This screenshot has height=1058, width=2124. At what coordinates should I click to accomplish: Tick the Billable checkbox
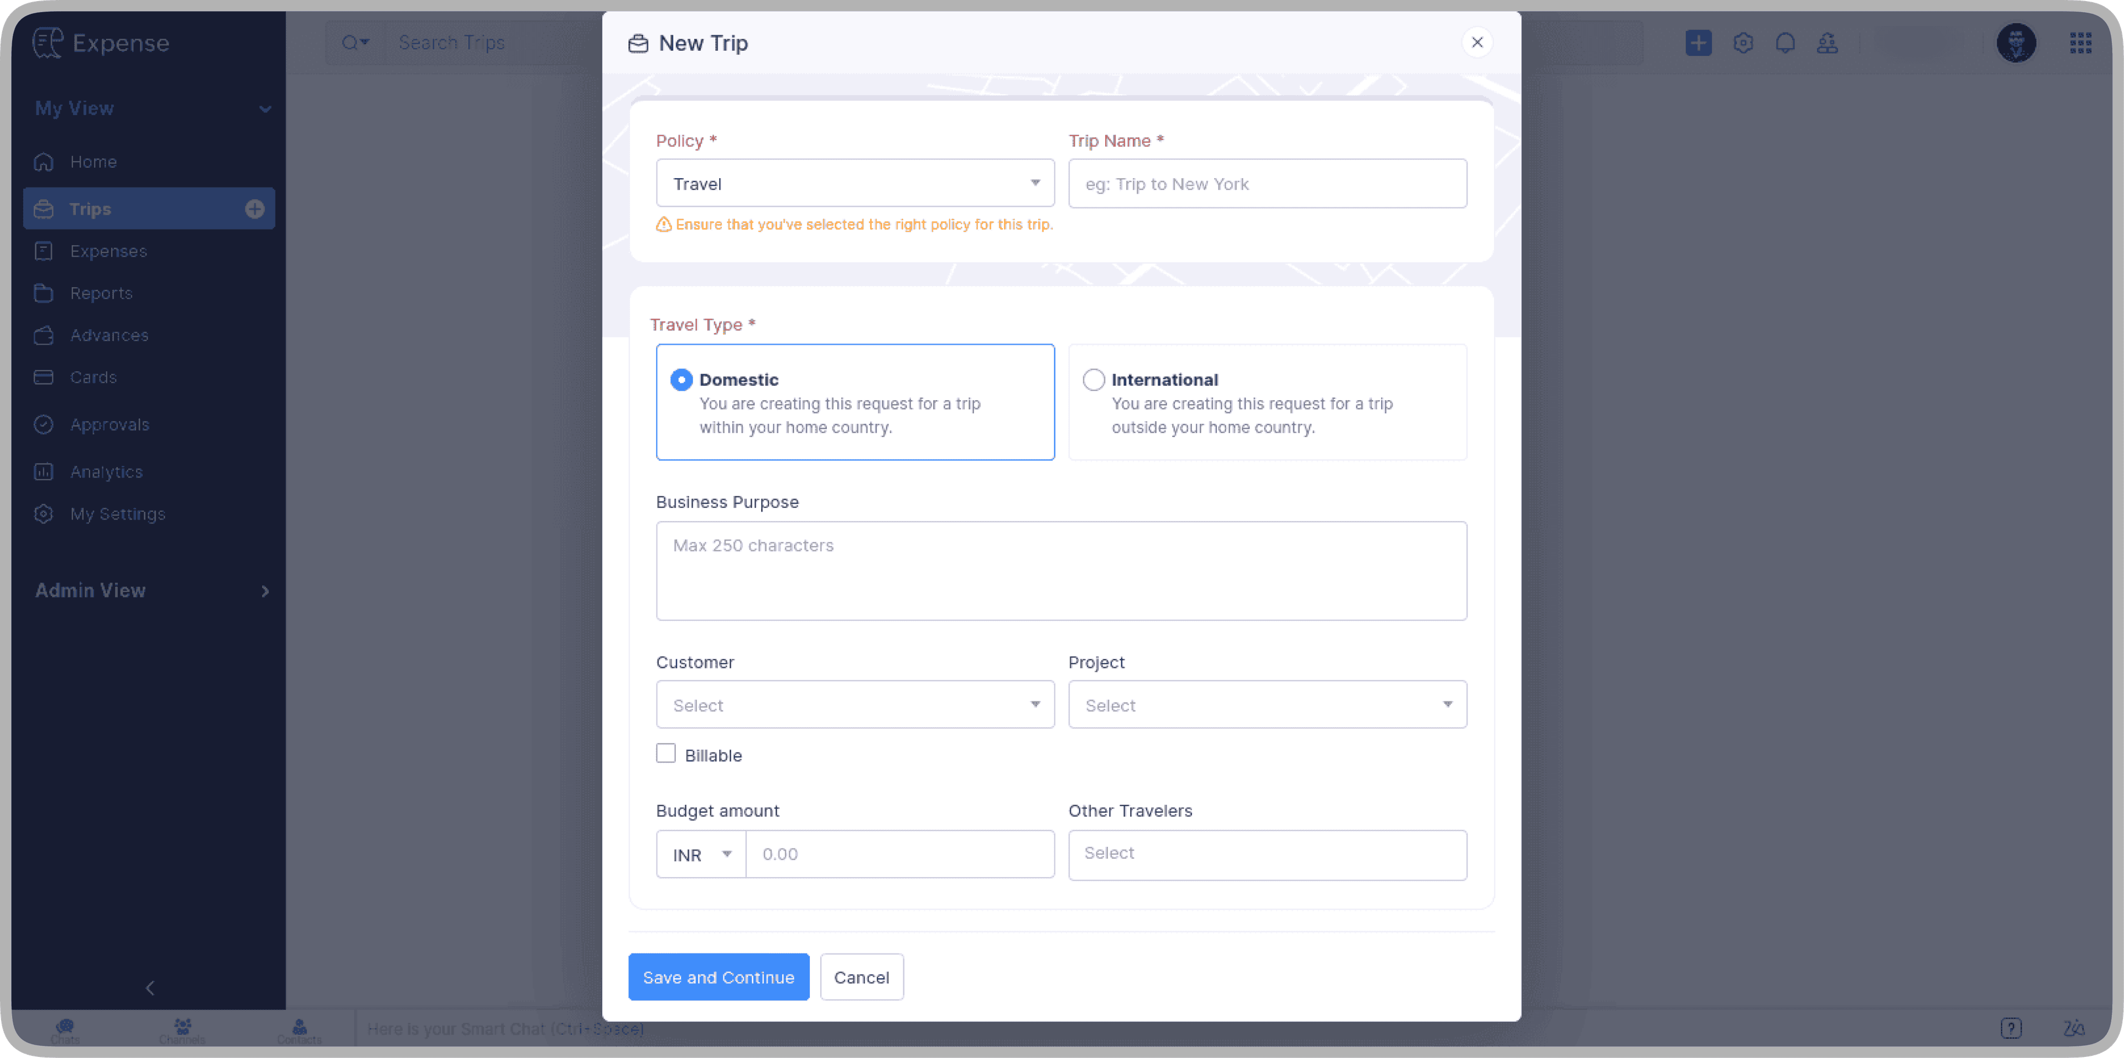coord(665,753)
